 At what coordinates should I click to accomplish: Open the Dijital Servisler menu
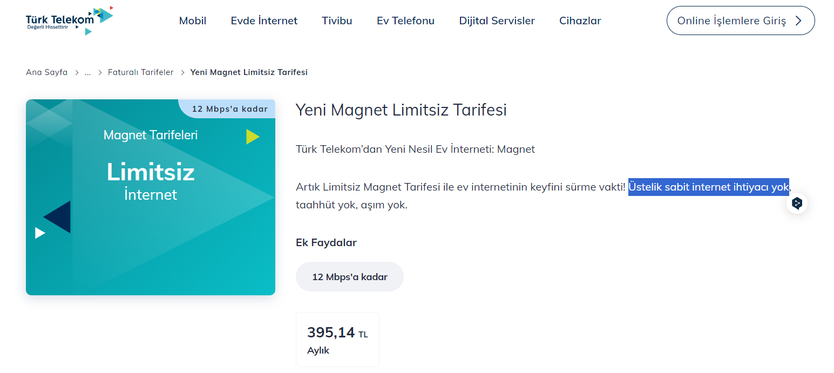point(497,21)
